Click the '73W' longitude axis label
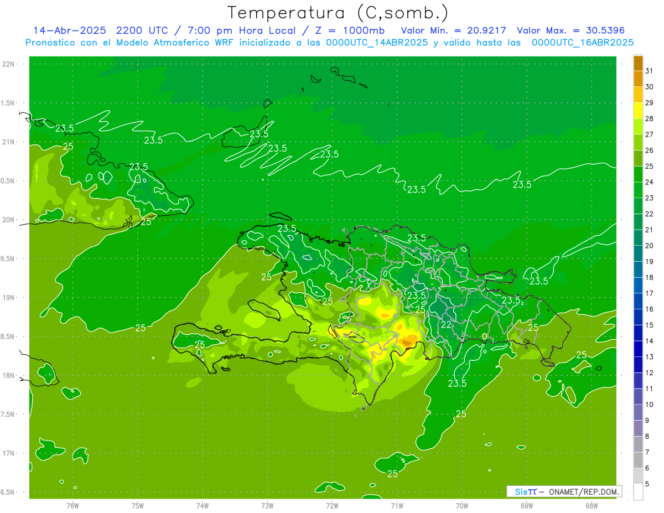Viewport: 664px width, 513px height. (267, 506)
